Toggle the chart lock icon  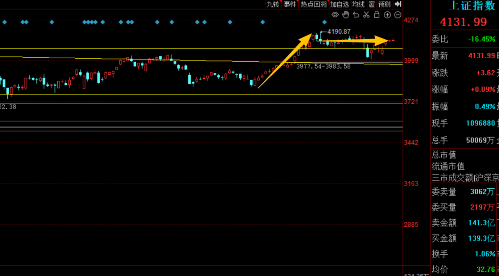tap(377, 14)
